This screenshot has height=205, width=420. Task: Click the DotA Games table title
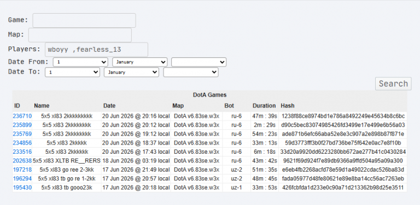coord(210,95)
